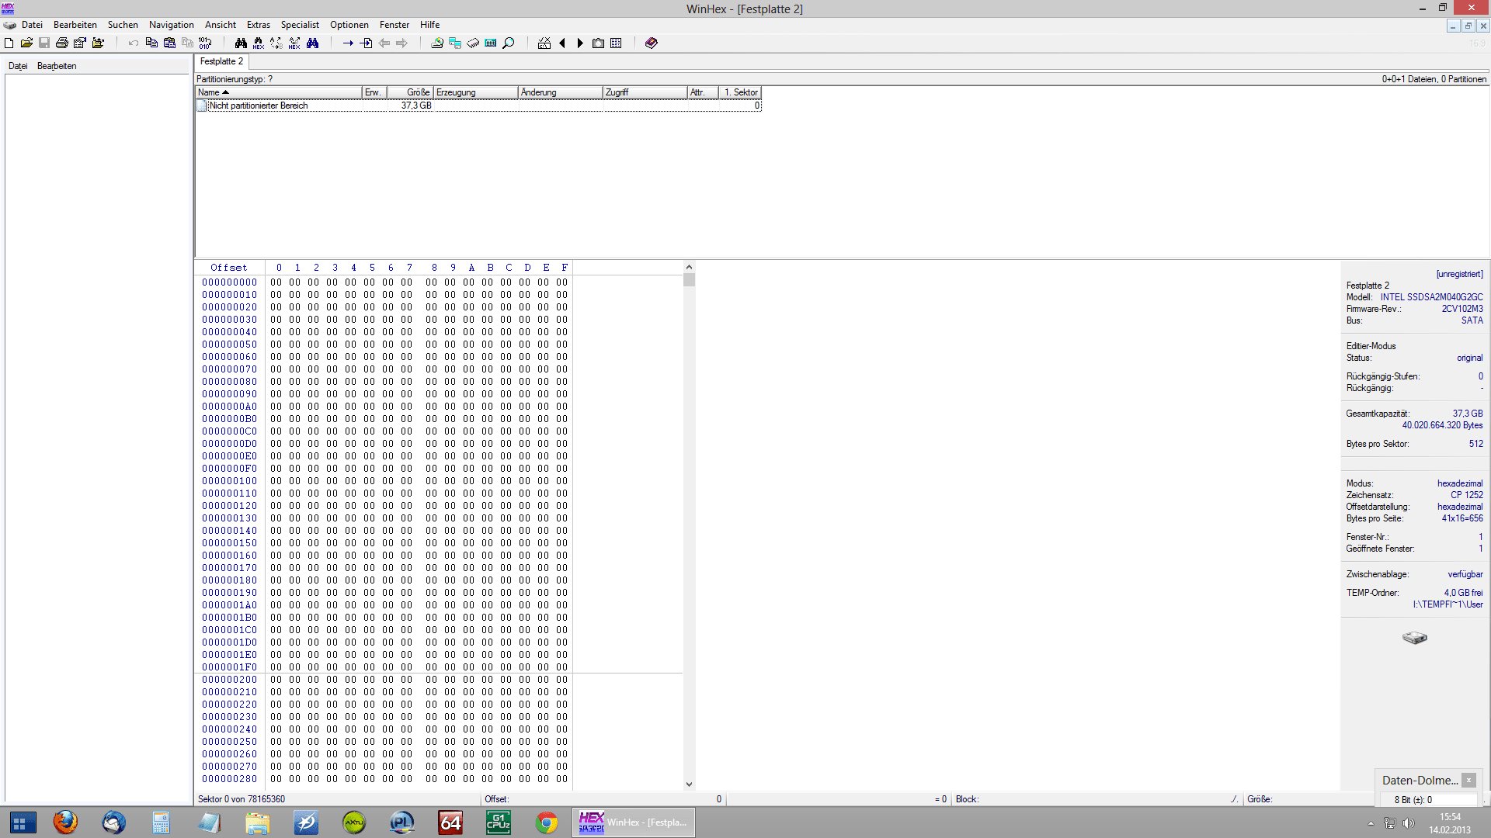1491x838 pixels.
Task: Click the Open RAM chip icon
Action: (x=473, y=43)
